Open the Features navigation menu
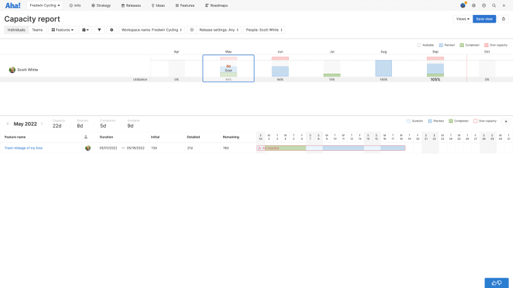The image size is (513, 288). [x=185, y=5]
